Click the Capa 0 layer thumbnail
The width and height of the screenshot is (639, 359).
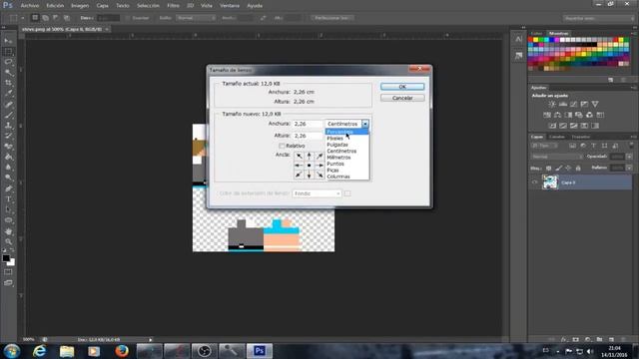(x=550, y=182)
